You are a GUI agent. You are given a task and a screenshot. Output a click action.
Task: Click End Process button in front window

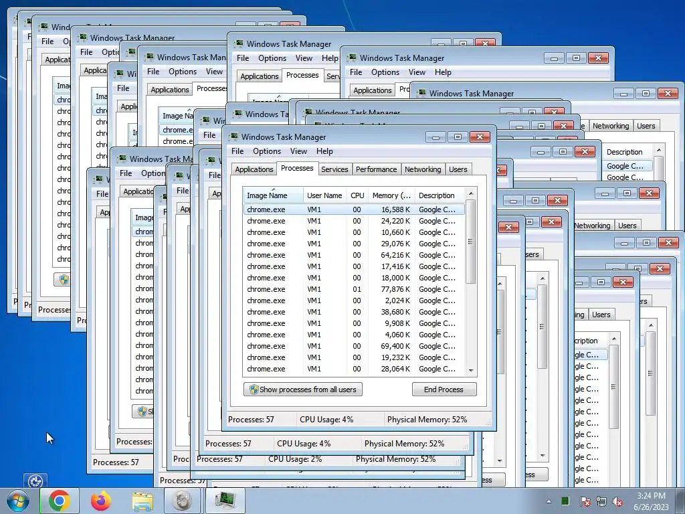(x=444, y=390)
